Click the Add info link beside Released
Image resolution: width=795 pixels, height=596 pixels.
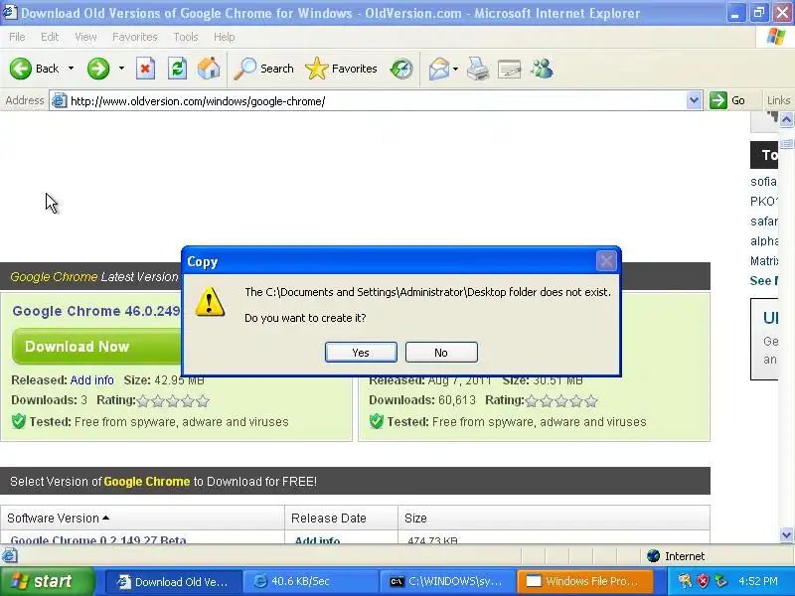point(91,380)
